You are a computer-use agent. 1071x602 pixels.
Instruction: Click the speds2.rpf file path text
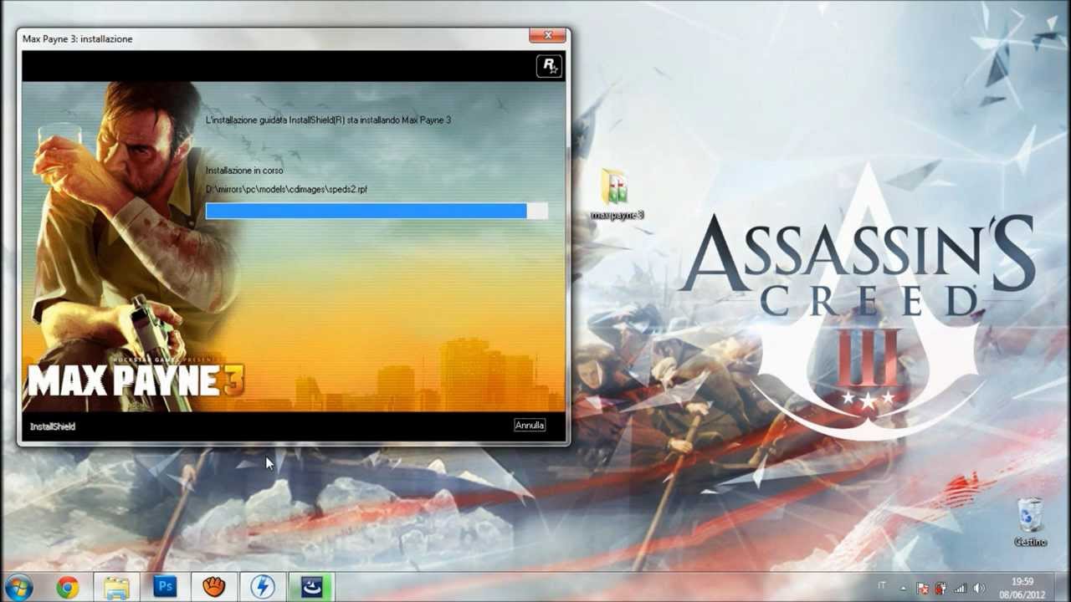pos(286,189)
